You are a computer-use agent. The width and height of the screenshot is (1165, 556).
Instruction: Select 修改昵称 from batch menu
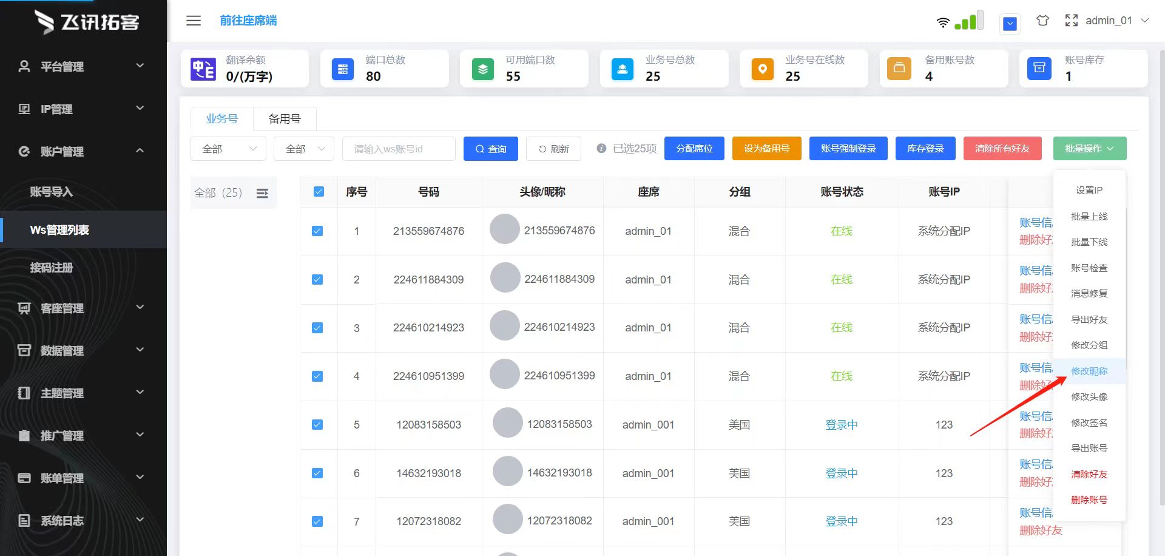[1089, 371]
